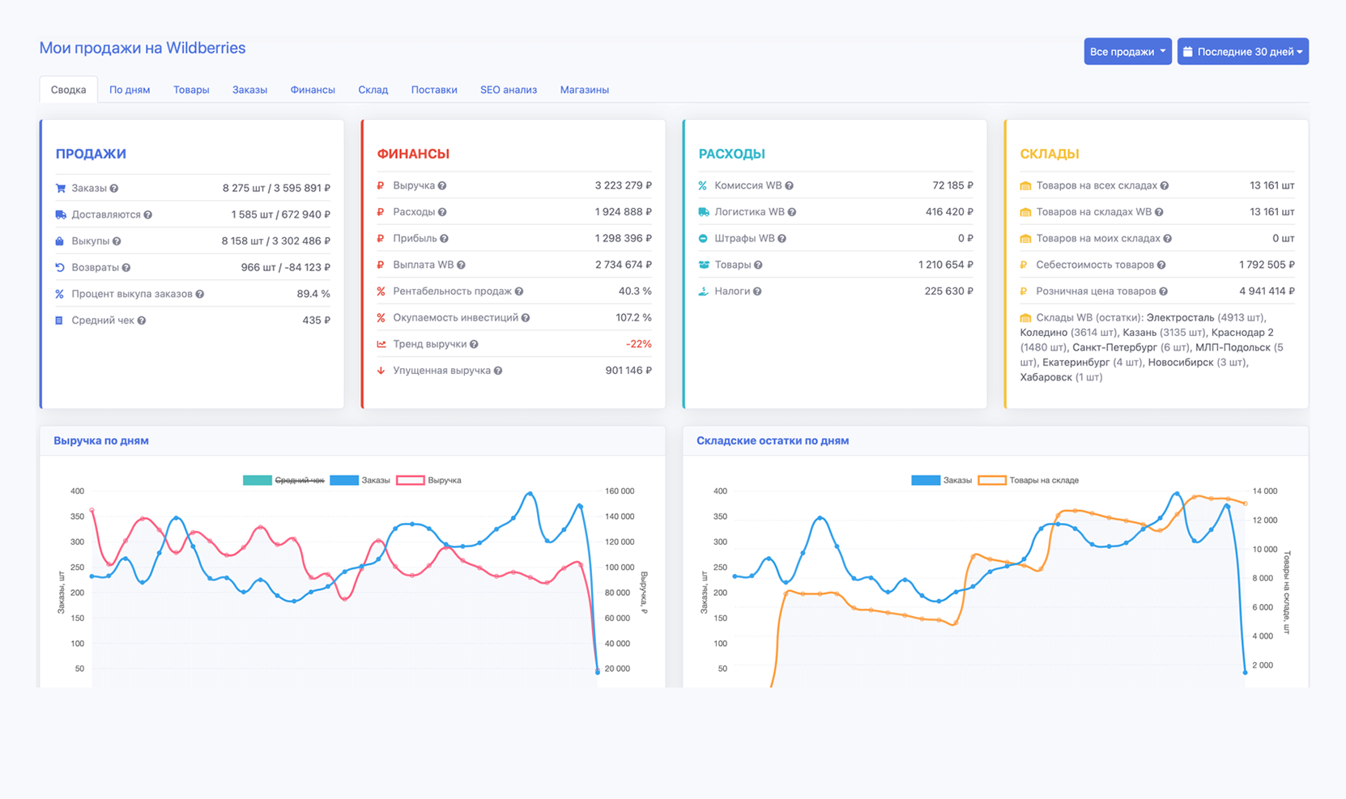Click the teal Средний чек legend swatch
This screenshot has height=799, width=1346.
coord(258,480)
